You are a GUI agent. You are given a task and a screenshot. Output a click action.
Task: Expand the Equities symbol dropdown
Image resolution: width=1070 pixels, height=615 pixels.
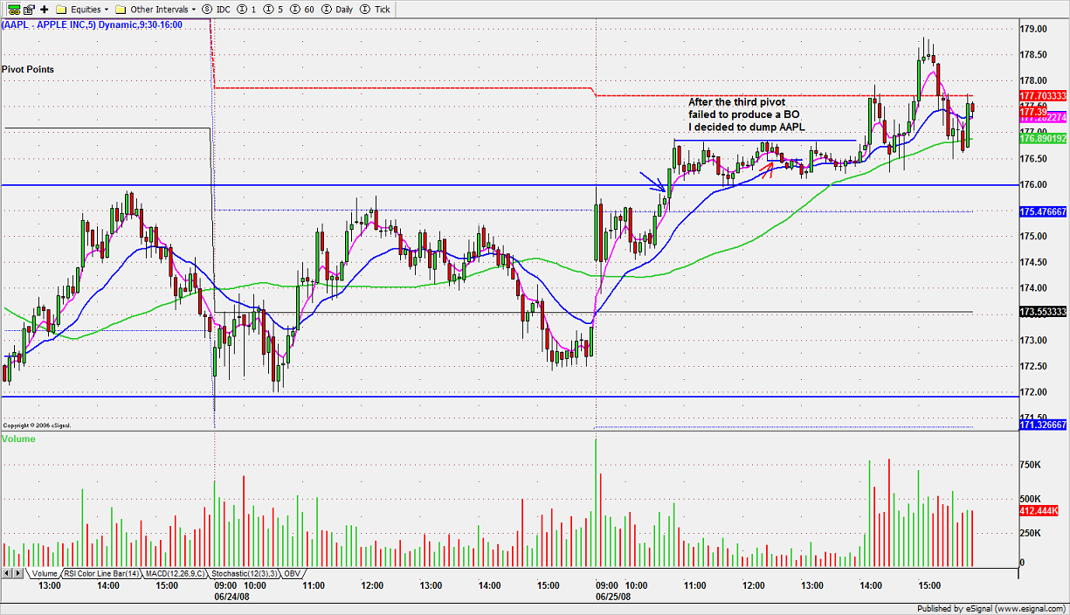coord(83,9)
